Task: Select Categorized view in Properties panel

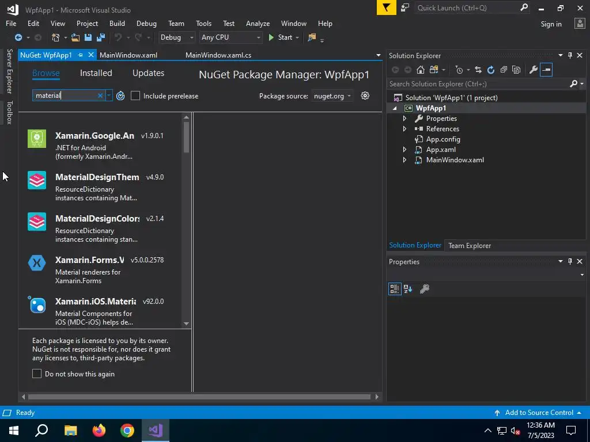Action: (395, 289)
